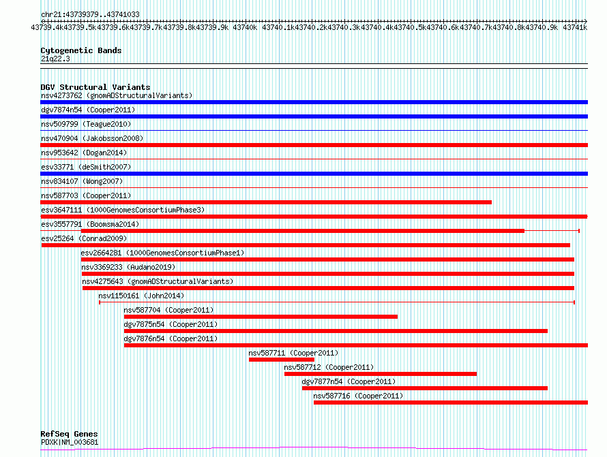The image size is (607, 457).
Task: Click the Cytogenetic Bands track title
Action: [x=81, y=50]
